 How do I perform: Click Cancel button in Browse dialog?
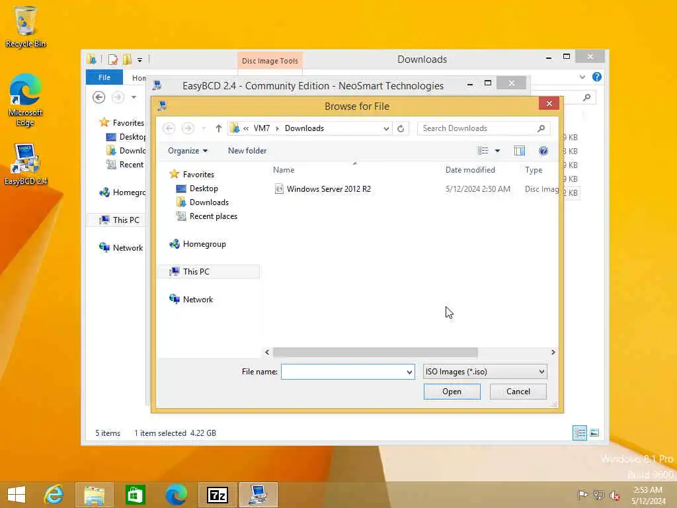pos(518,392)
